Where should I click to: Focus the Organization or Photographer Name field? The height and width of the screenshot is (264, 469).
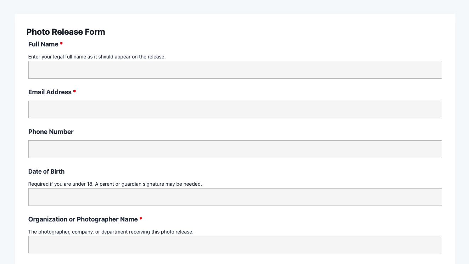[235, 245]
